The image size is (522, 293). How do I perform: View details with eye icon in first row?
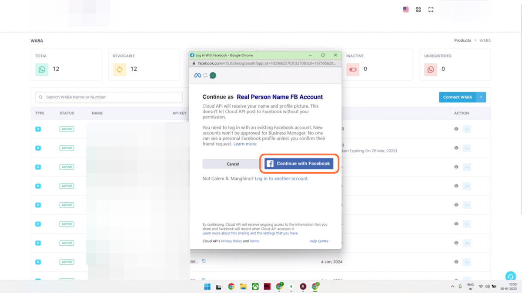[456, 129]
